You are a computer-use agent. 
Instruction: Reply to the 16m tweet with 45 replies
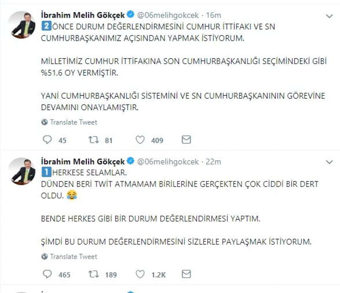tap(47, 140)
